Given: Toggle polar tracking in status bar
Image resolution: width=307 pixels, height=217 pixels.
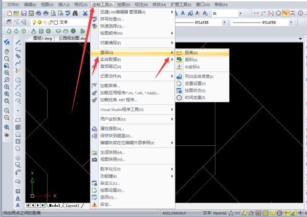Looking at the screenshot, I should coord(279,213).
